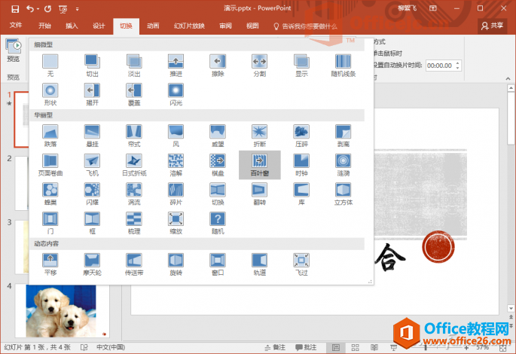Click the 中文(中国) language indicator
Image resolution: width=516 pixels, height=354 pixels.
click(111, 347)
